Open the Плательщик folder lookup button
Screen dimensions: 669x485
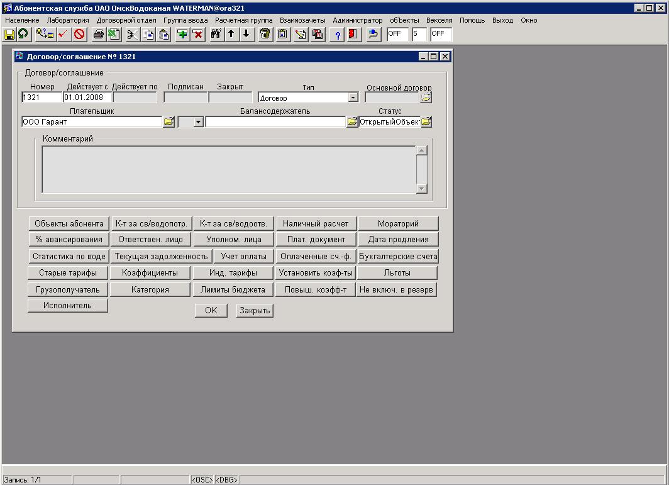(169, 122)
